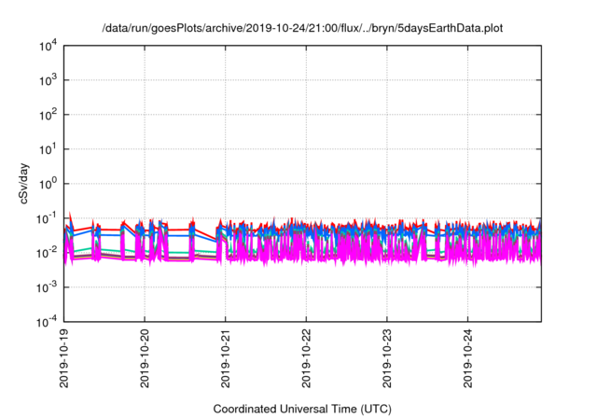Click the 10^4 y-axis tick label

(x=48, y=46)
